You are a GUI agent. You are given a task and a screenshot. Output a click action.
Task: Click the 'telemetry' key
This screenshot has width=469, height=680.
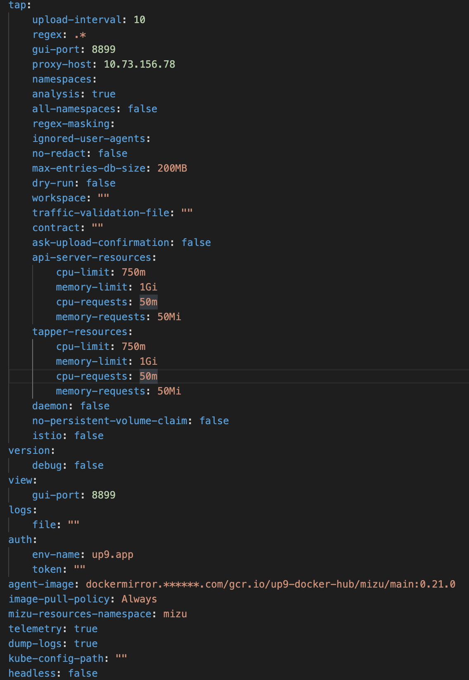(x=36, y=629)
